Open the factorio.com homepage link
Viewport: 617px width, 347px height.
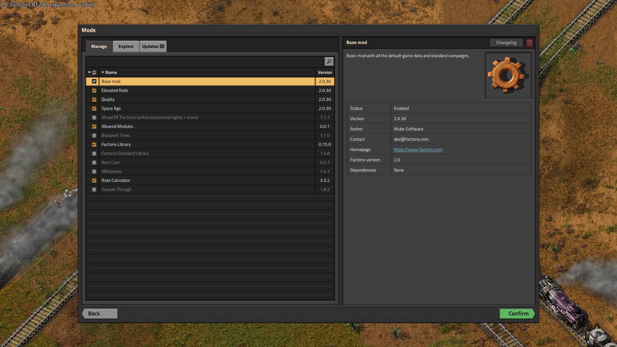pos(418,149)
